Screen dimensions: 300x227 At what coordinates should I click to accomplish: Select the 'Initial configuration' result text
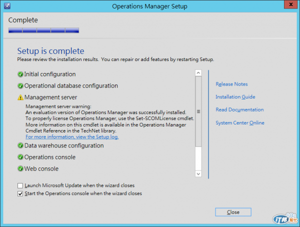click(x=49, y=74)
